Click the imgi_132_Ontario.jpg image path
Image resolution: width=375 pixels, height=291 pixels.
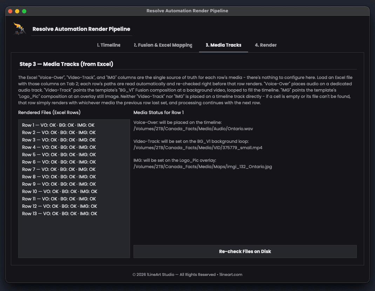[203, 166]
